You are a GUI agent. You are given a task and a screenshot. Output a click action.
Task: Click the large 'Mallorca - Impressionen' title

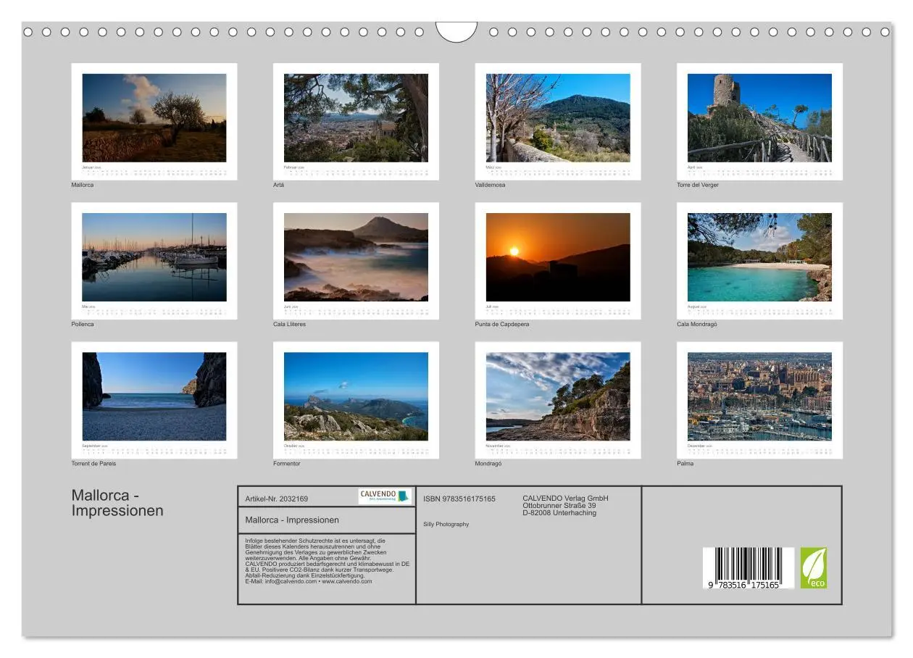point(117,503)
